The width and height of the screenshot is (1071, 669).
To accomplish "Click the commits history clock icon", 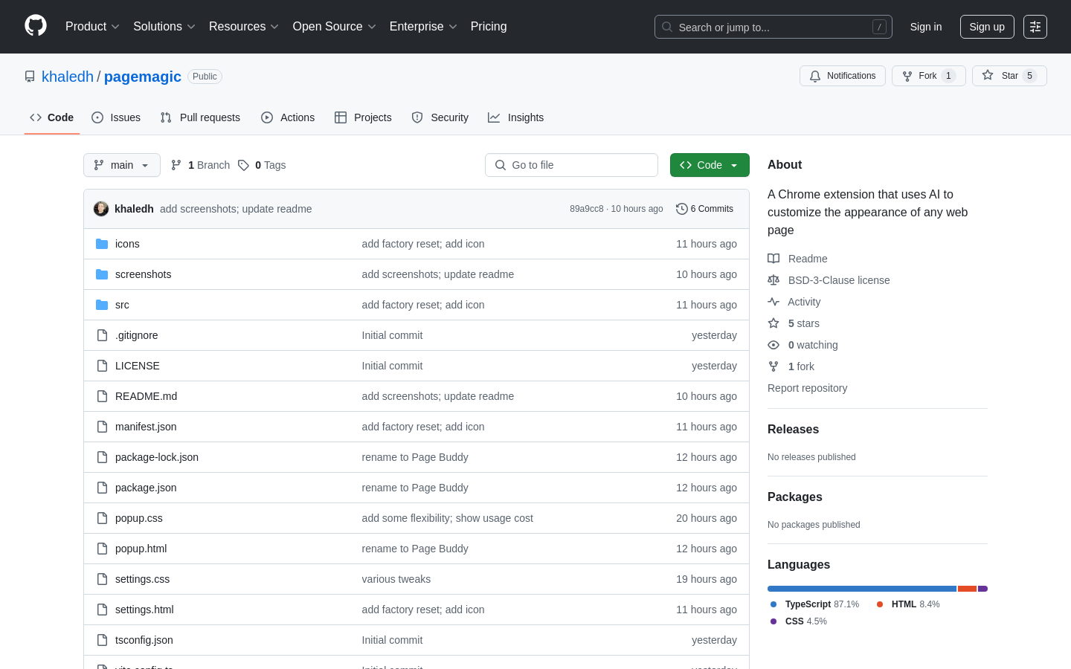I will [x=681, y=209].
